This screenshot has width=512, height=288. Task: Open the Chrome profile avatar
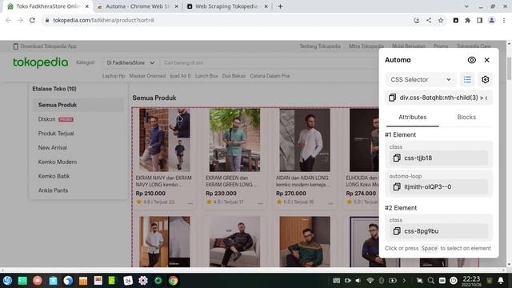491,20
